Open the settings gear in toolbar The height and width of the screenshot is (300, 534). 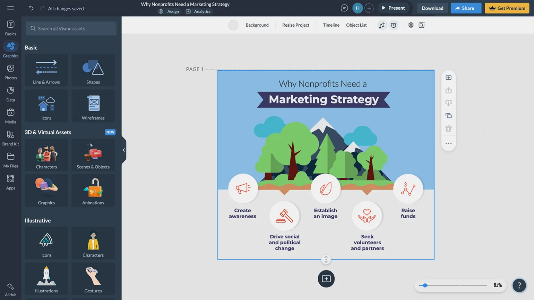point(411,25)
